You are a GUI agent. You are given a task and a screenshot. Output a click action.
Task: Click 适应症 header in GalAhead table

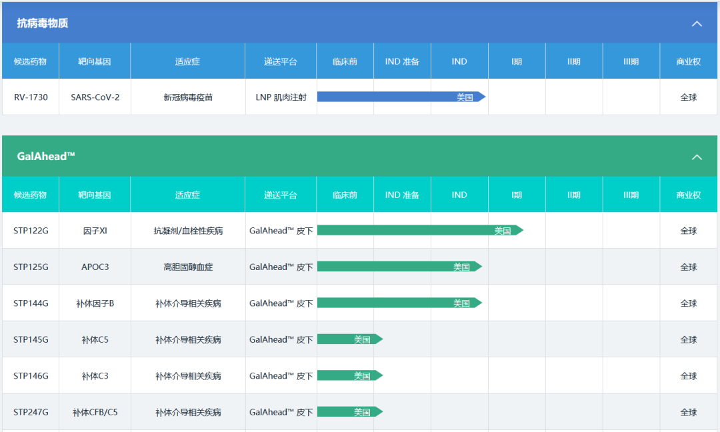tap(188, 195)
